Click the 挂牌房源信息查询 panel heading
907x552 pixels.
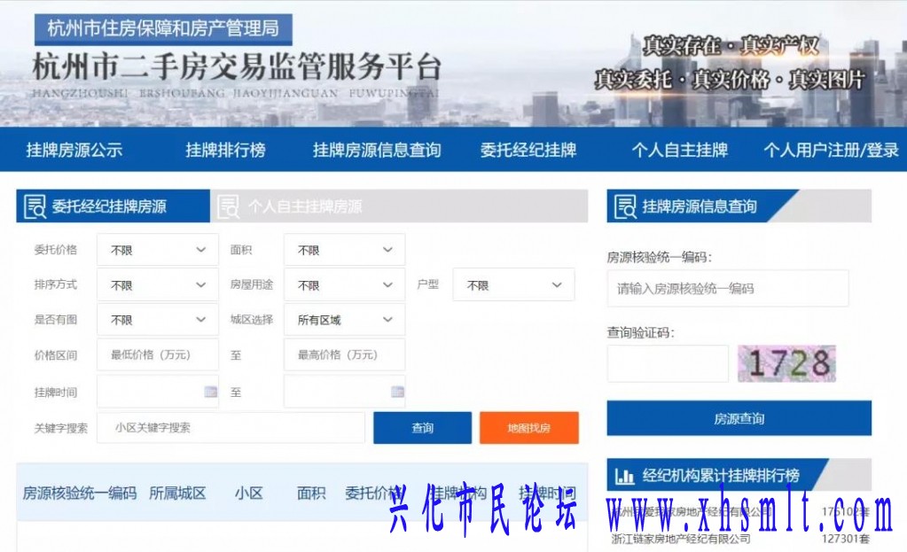700,206
